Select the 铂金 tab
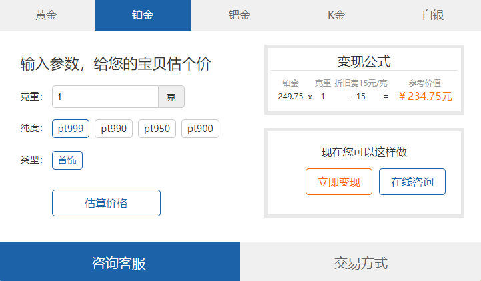 click(143, 15)
